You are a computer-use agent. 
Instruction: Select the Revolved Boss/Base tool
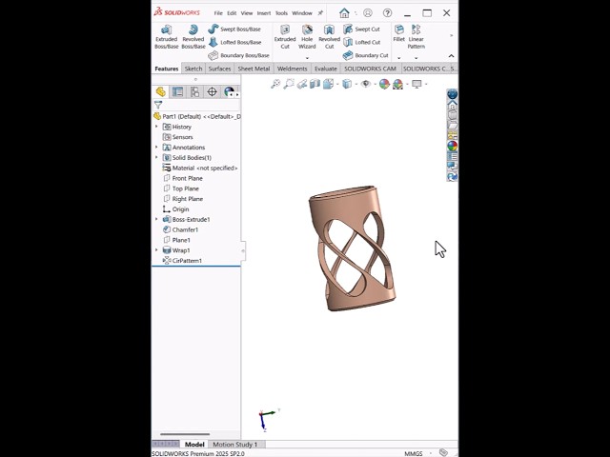pyautogui.click(x=193, y=37)
